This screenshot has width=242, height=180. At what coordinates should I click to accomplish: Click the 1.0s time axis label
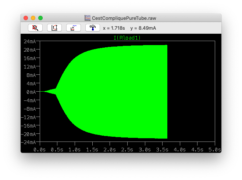(74, 150)
